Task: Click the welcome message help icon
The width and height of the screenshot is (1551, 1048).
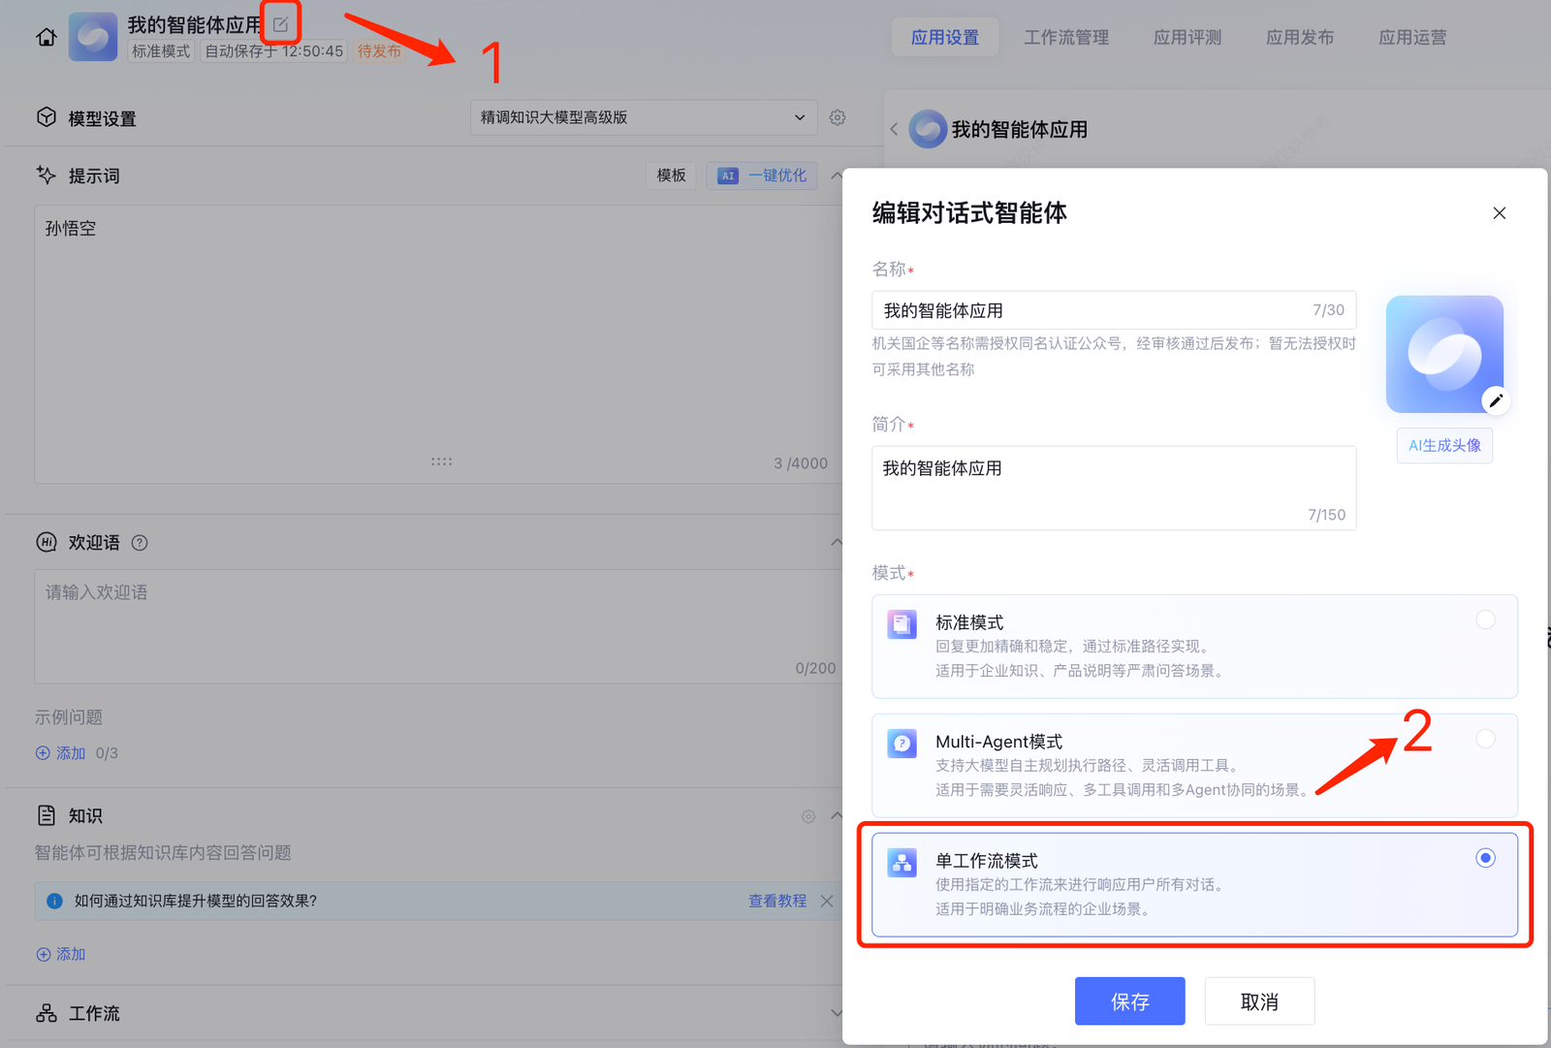Action: 140,543
